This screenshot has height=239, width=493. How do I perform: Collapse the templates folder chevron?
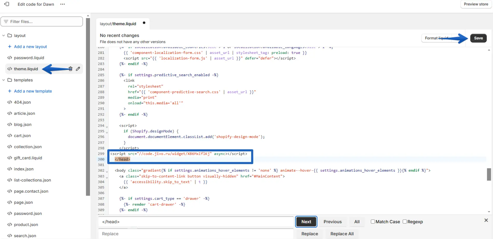[4, 80]
